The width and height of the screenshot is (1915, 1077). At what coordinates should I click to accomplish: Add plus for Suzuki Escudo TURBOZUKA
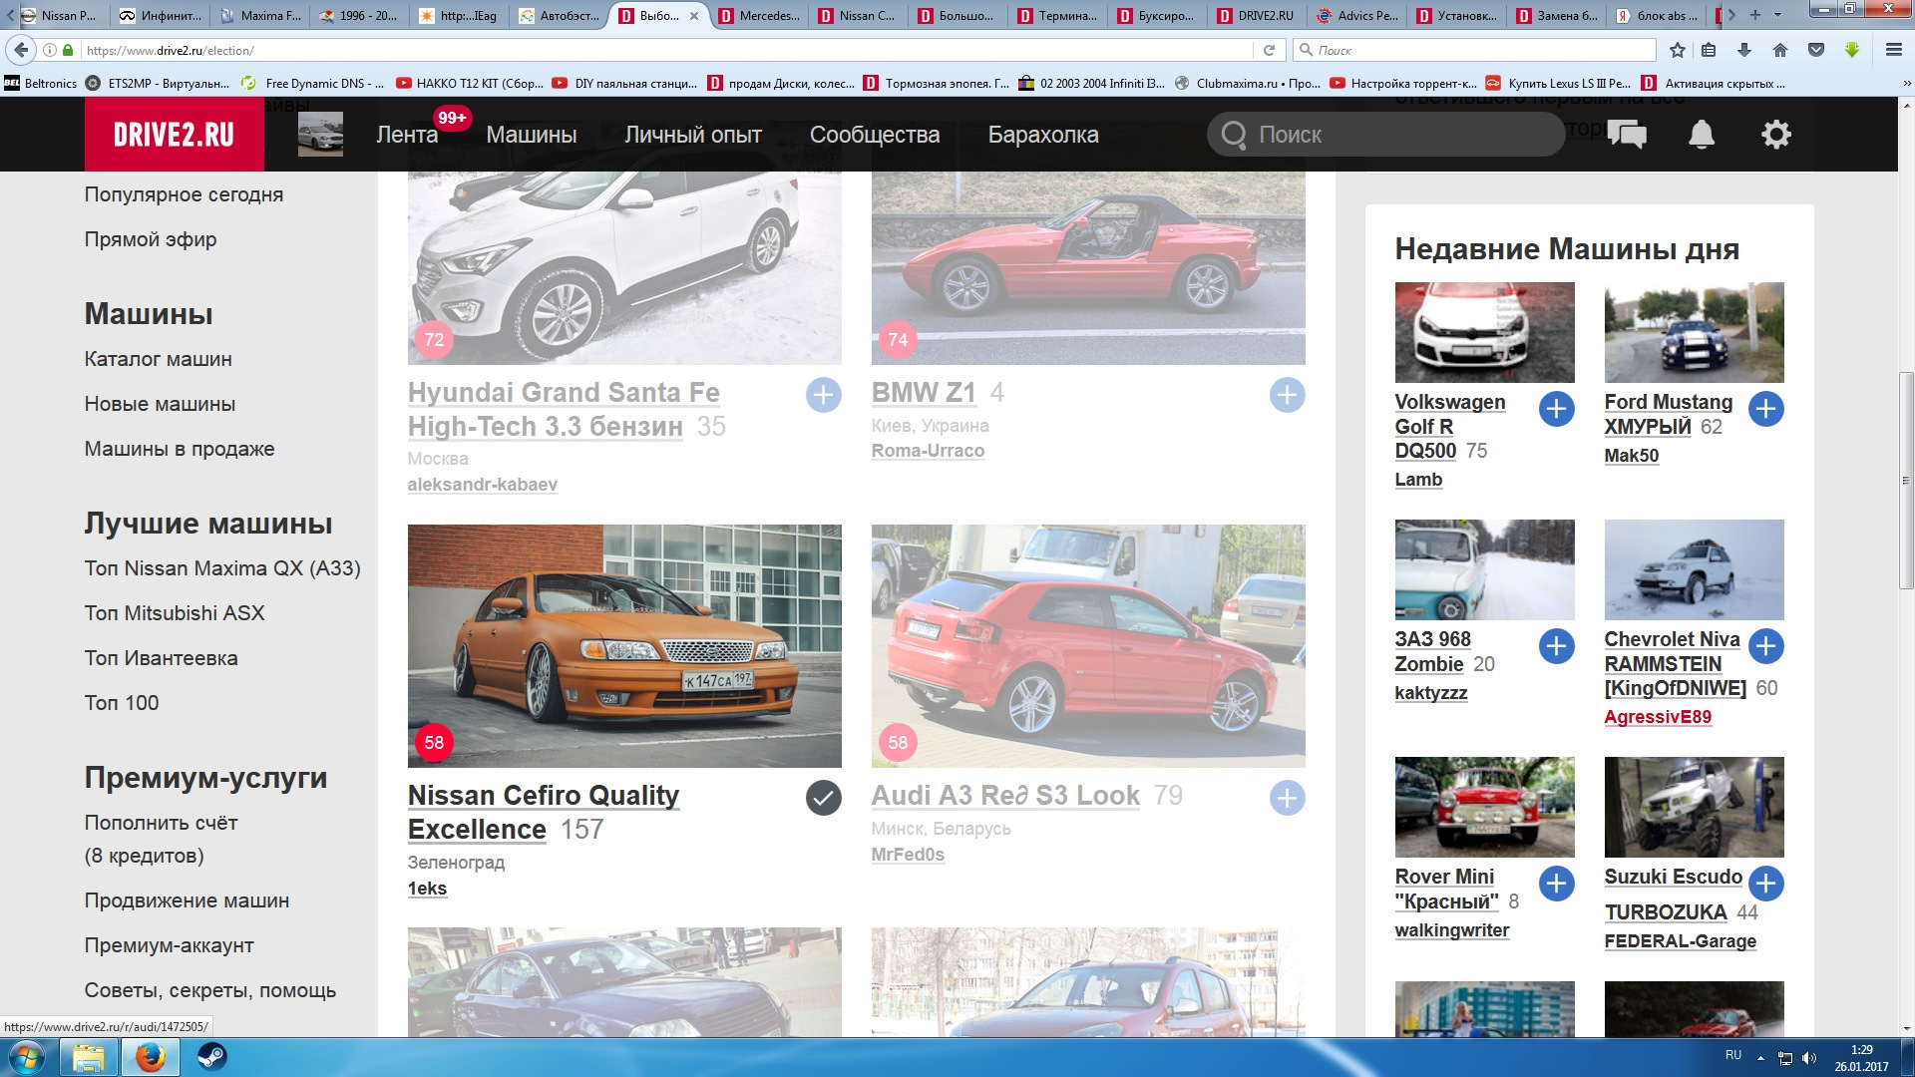[x=1766, y=884]
